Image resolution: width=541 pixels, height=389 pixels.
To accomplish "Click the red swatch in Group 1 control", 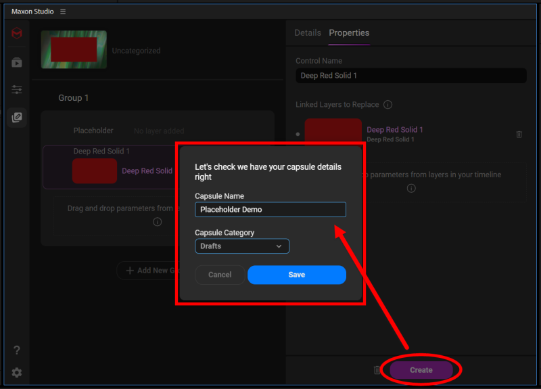I will pos(95,171).
